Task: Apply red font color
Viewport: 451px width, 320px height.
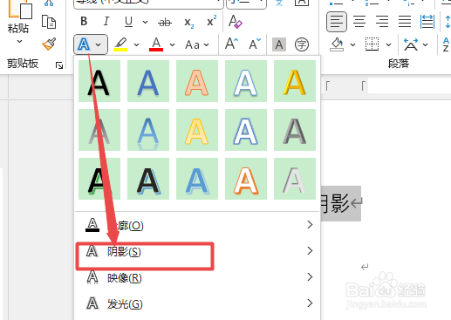Action: click(x=156, y=44)
